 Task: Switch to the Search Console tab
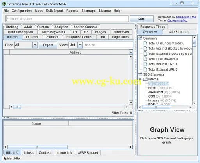point(86,27)
